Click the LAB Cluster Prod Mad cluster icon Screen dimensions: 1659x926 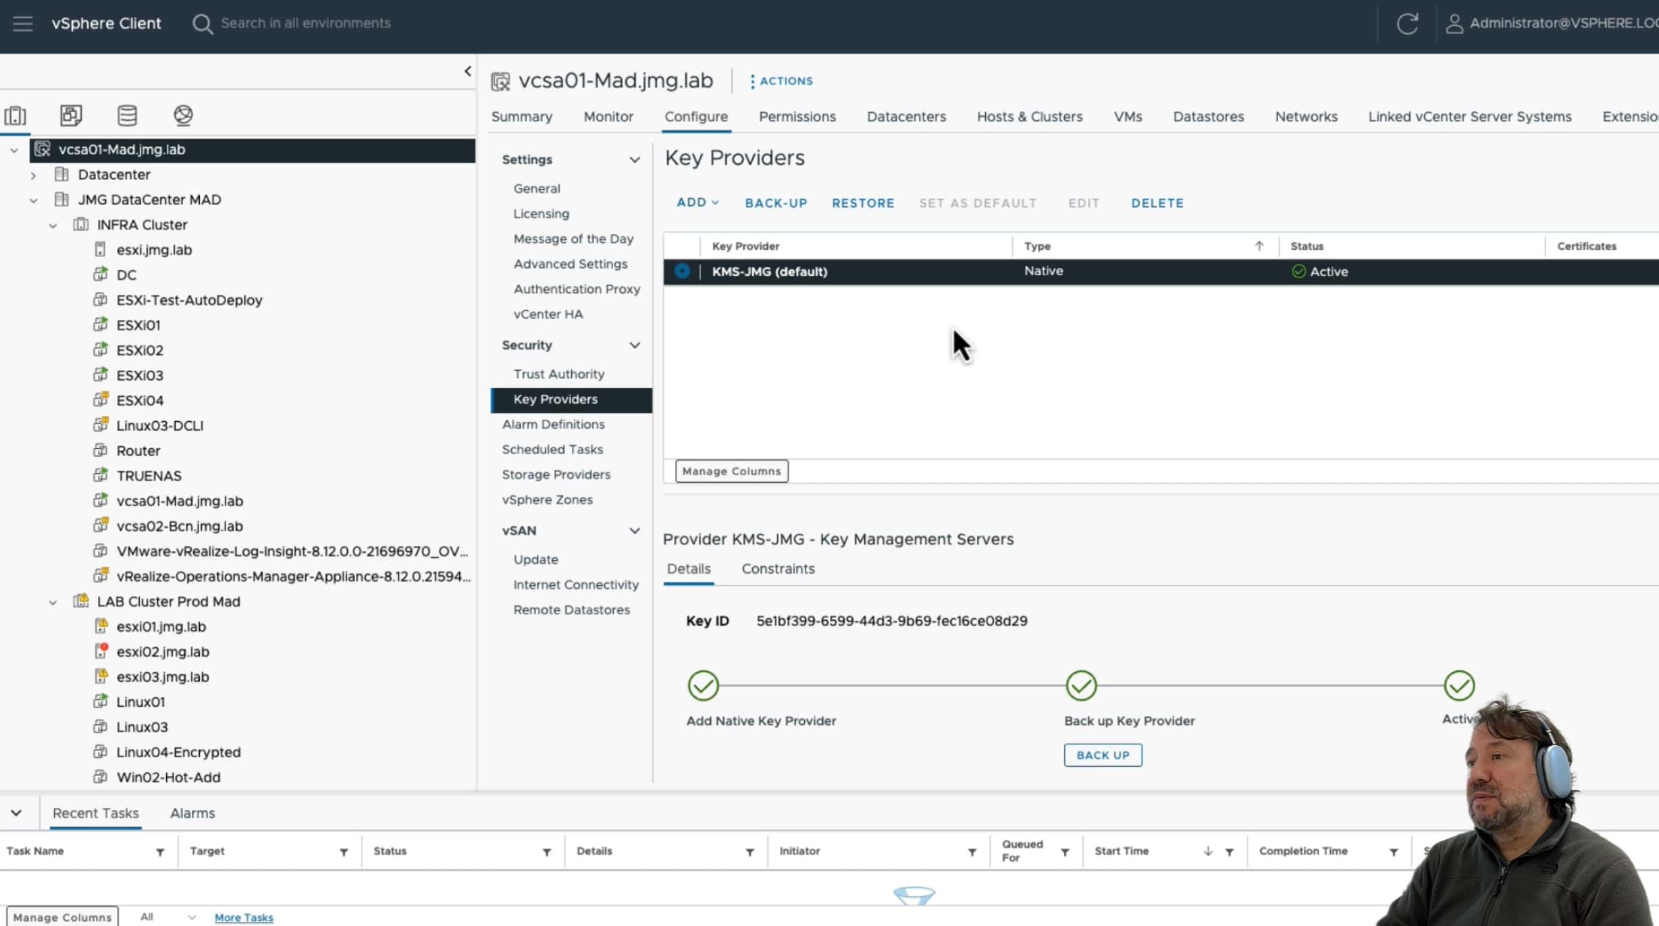pos(81,601)
